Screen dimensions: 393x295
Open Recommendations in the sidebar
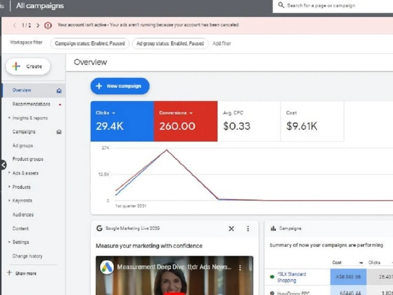click(31, 104)
